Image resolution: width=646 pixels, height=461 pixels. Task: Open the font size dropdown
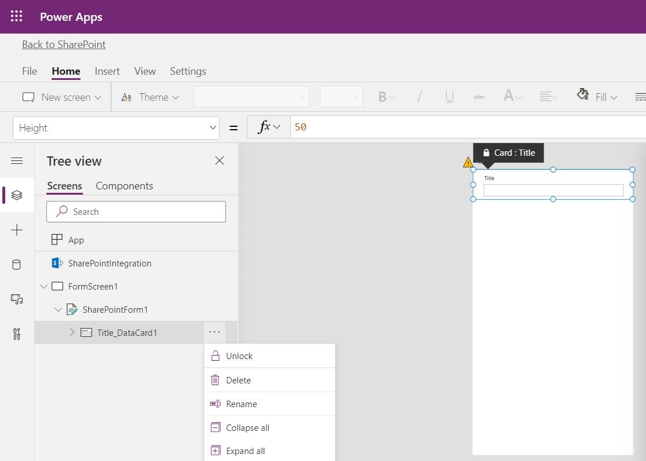pos(341,97)
